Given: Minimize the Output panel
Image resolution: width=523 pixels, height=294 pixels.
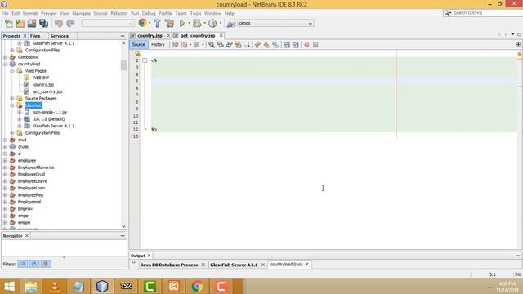Looking at the screenshot, I should (x=517, y=256).
